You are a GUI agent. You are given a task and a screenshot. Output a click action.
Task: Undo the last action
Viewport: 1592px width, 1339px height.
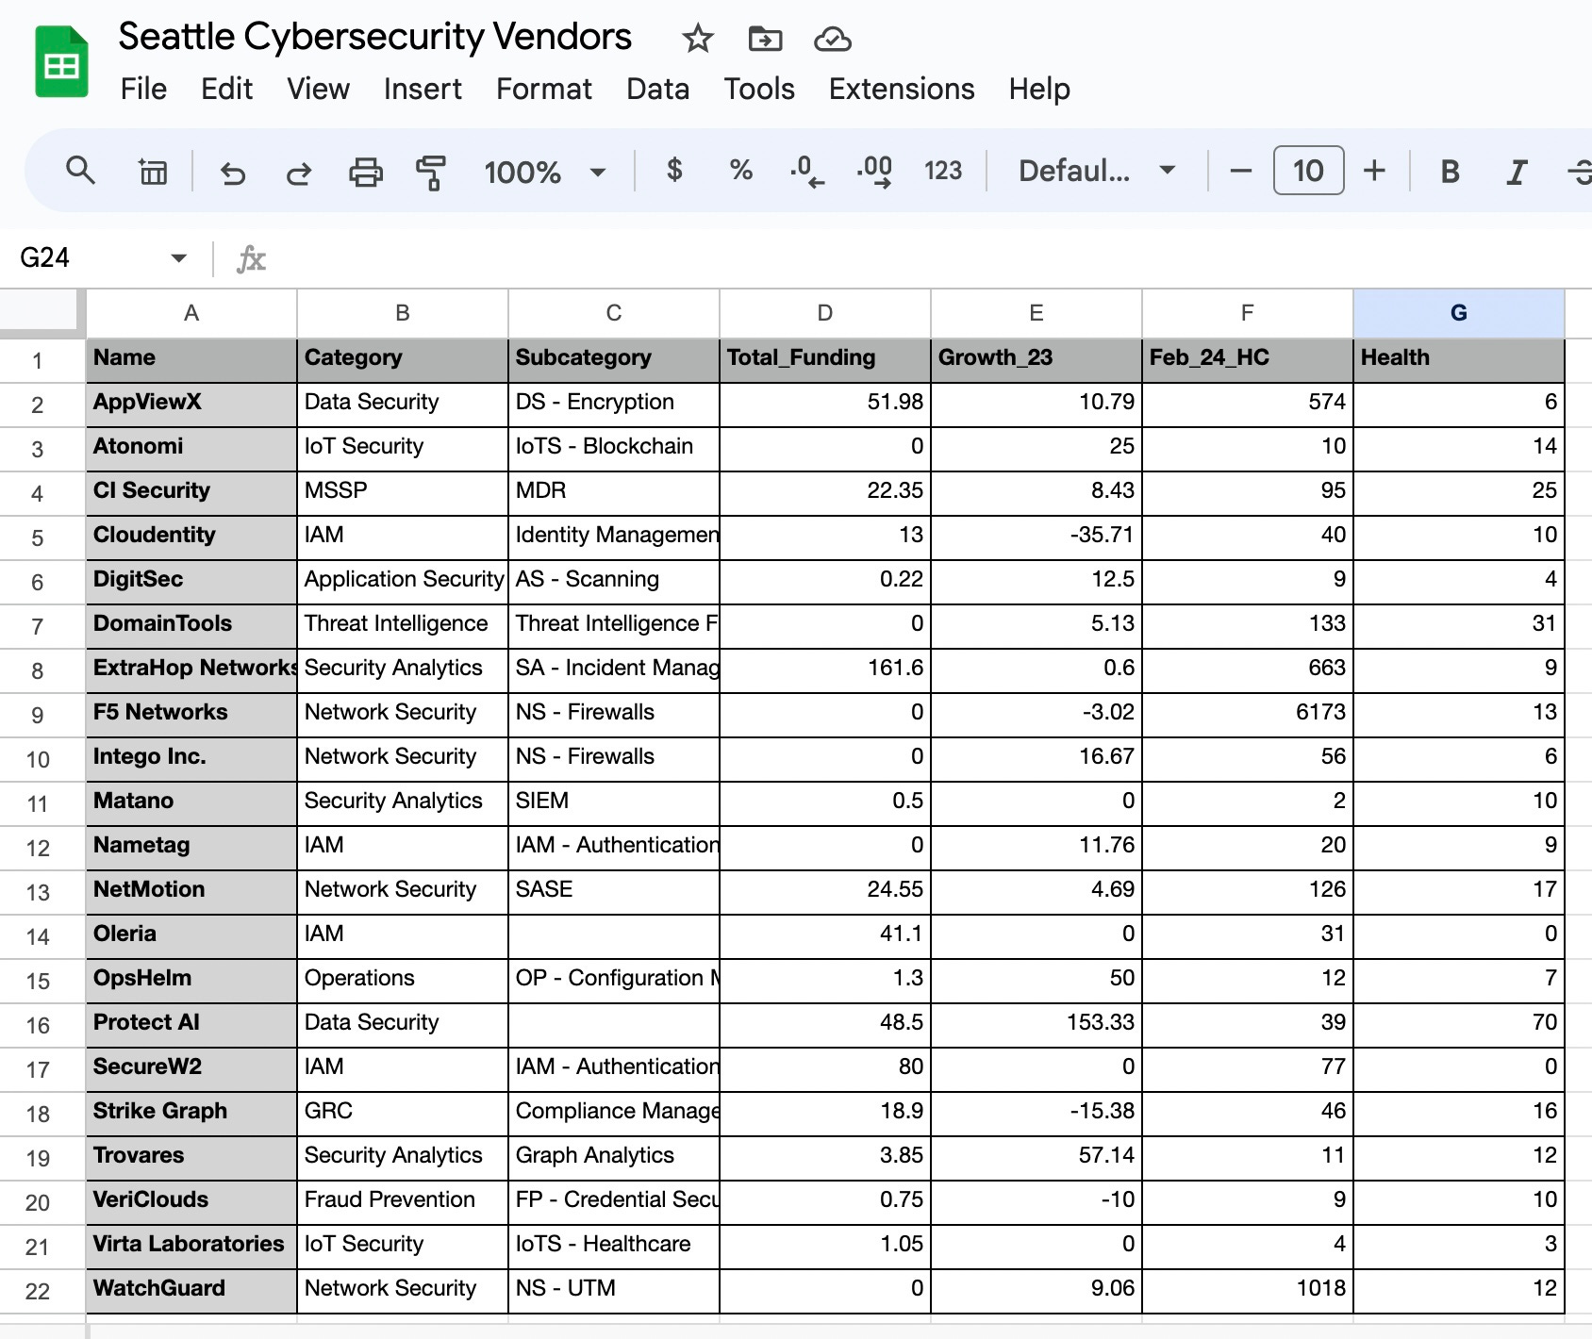tap(232, 172)
